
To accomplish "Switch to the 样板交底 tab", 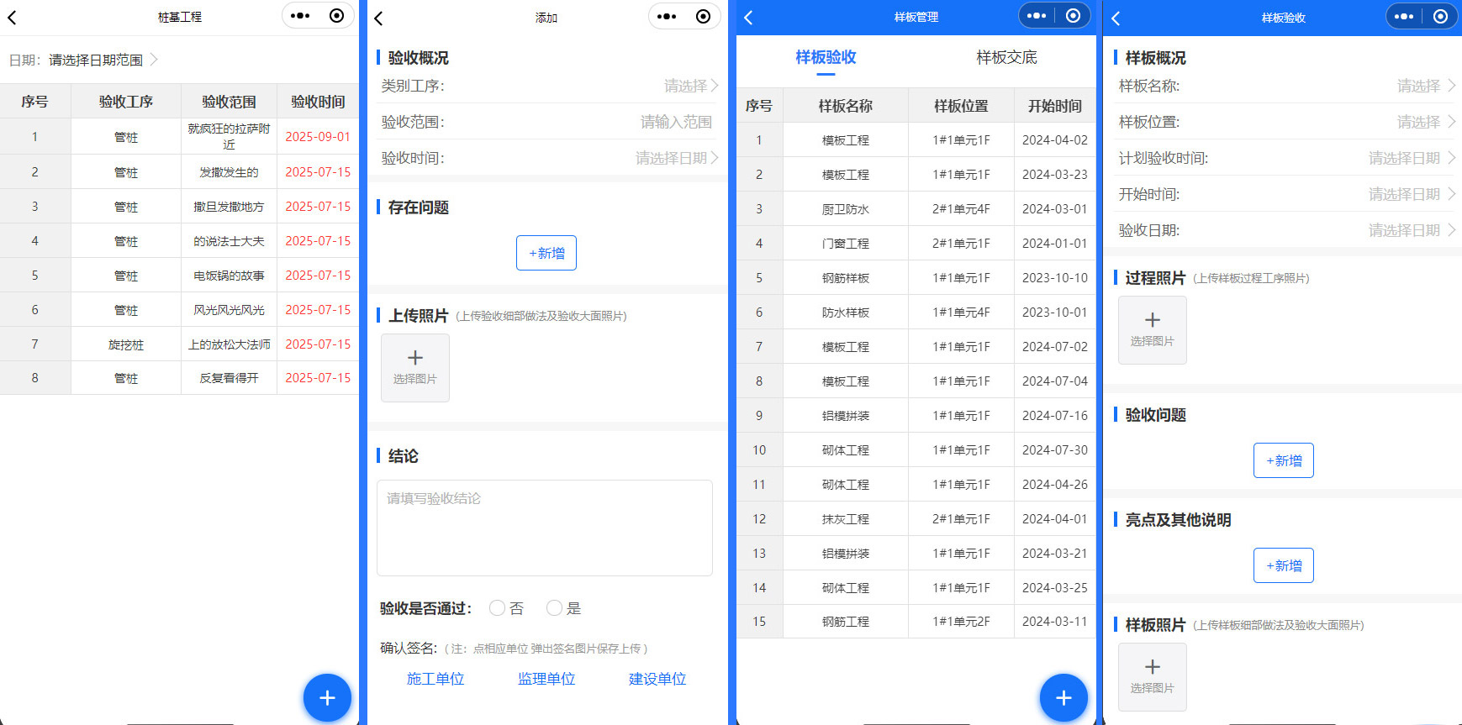I will pyautogui.click(x=1006, y=57).
